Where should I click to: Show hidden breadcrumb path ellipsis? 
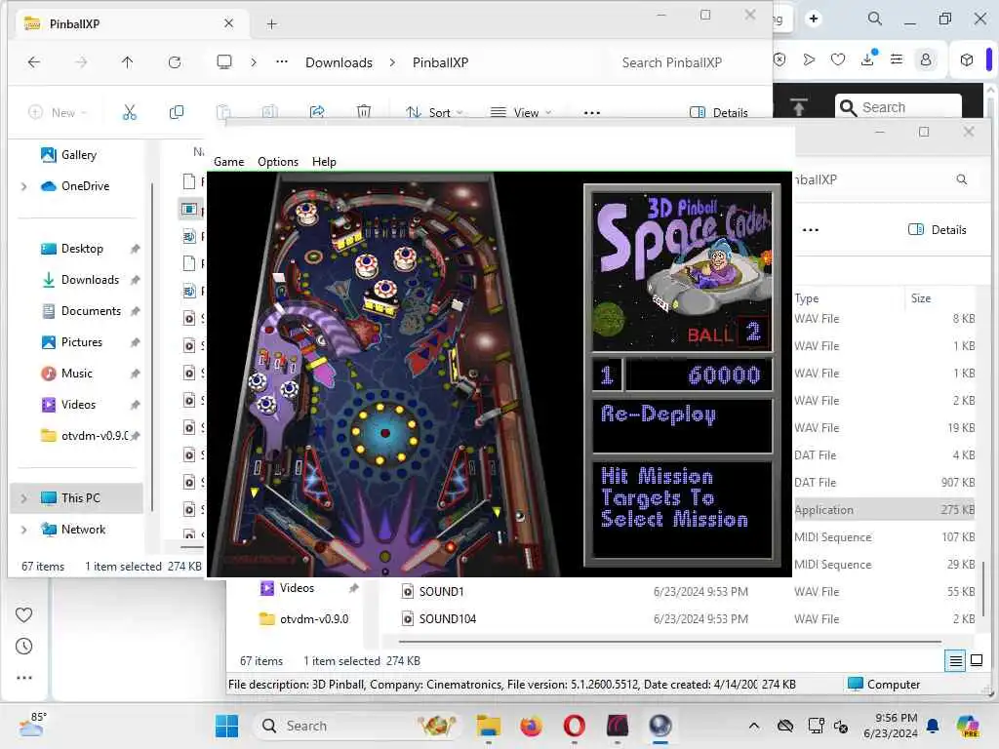(x=282, y=61)
